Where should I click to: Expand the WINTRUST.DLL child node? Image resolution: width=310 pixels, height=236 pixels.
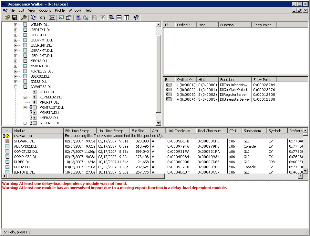coord(25,107)
